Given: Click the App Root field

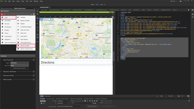Looking at the screenshot, I should tap(20, 65).
